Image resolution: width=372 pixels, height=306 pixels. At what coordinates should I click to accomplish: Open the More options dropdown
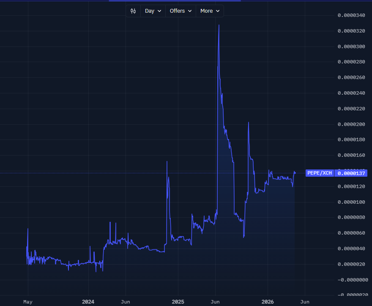pos(210,11)
